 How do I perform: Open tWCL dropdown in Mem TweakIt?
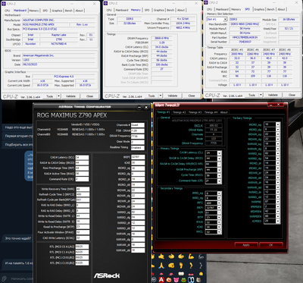pyautogui.click(x=219, y=231)
